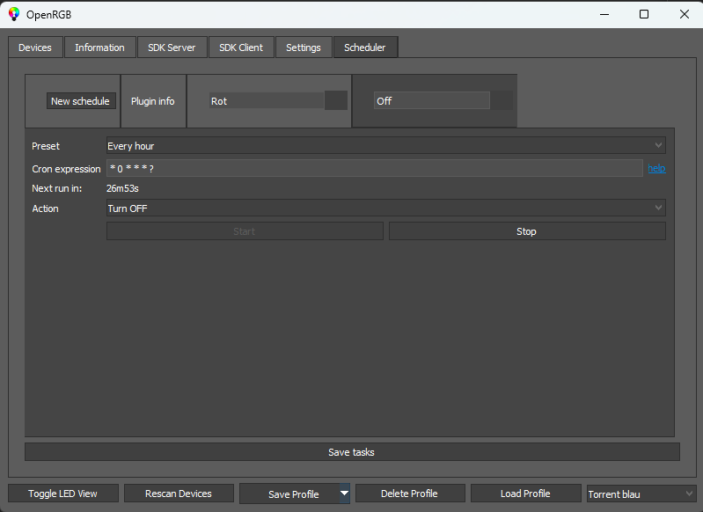This screenshot has width=703, height=512.
Task: Click into the Cron expression field
Action: [x=374, y=169]
